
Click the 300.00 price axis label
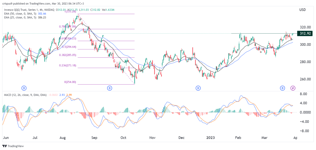pos(305,44)
